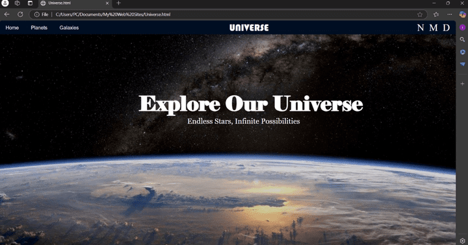Screen dimensions: 468x245
Task: Open the Planets nav link
Action: tap(39, 28)
